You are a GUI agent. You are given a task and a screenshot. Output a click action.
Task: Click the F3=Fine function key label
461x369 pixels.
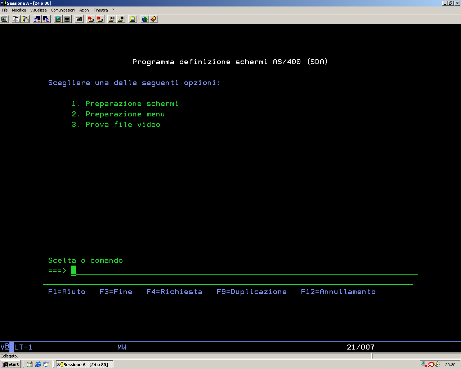click(x=116, y=292)
